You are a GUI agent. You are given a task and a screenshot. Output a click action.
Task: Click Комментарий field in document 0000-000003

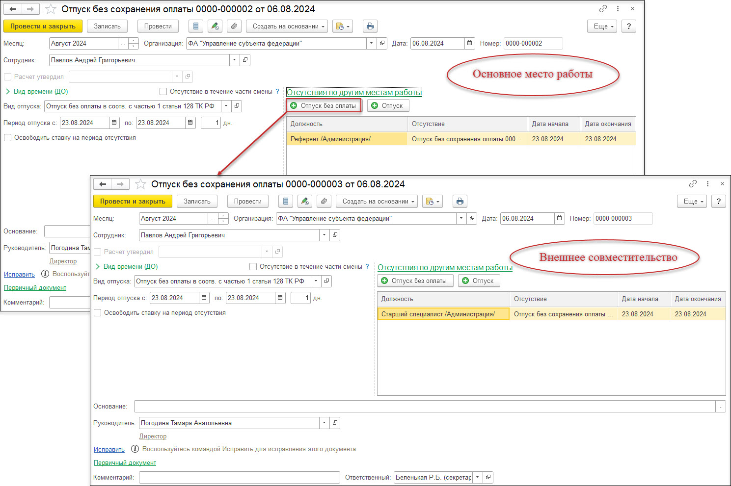click(240, 478)
